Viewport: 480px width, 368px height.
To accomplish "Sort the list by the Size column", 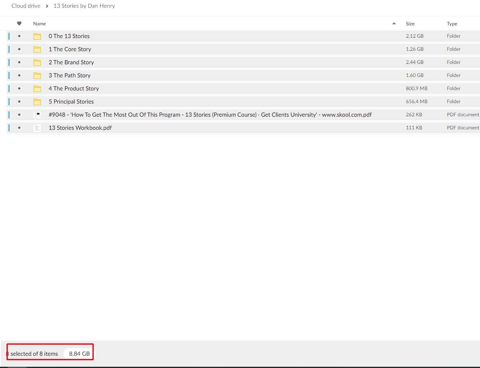I will (410, 24).
